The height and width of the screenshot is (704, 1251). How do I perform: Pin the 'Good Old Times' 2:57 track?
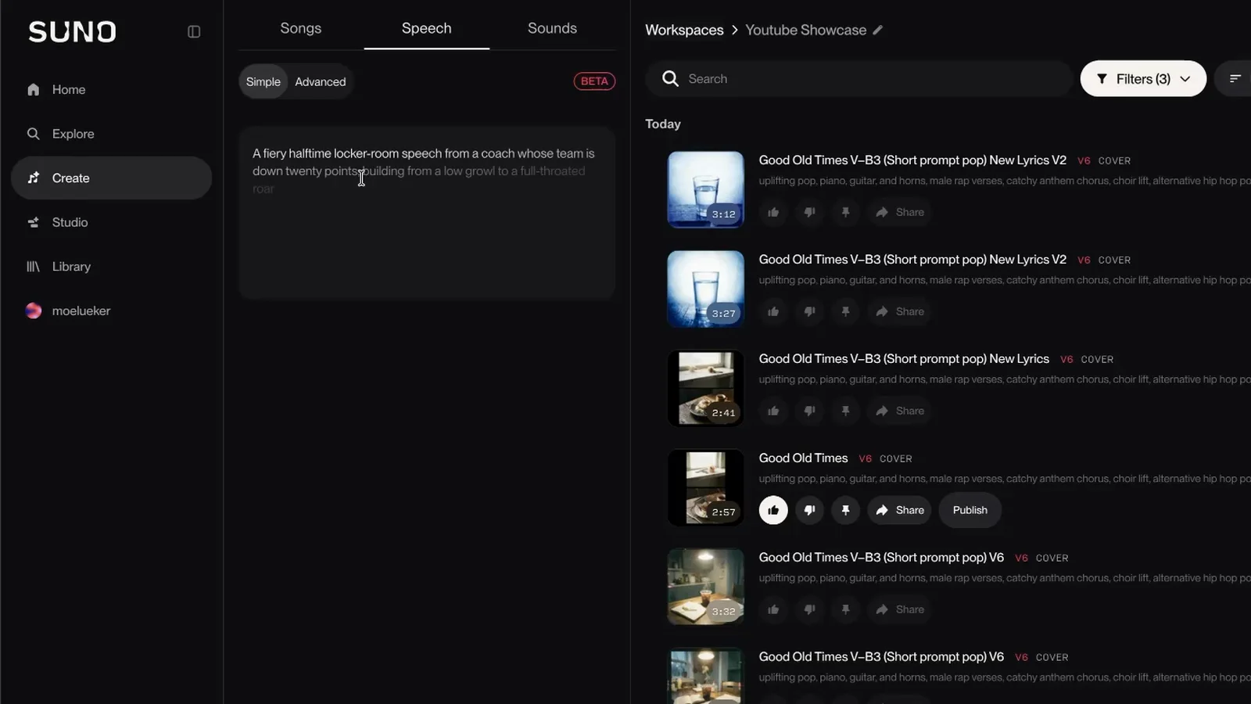point(845,510)
